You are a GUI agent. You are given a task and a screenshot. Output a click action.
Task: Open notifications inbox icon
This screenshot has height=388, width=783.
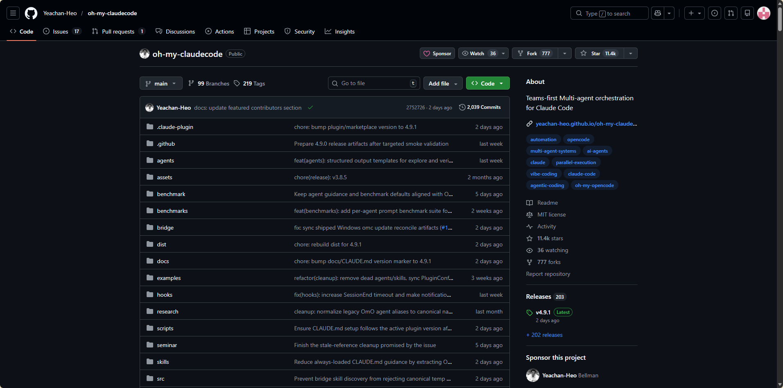point(747,13)
